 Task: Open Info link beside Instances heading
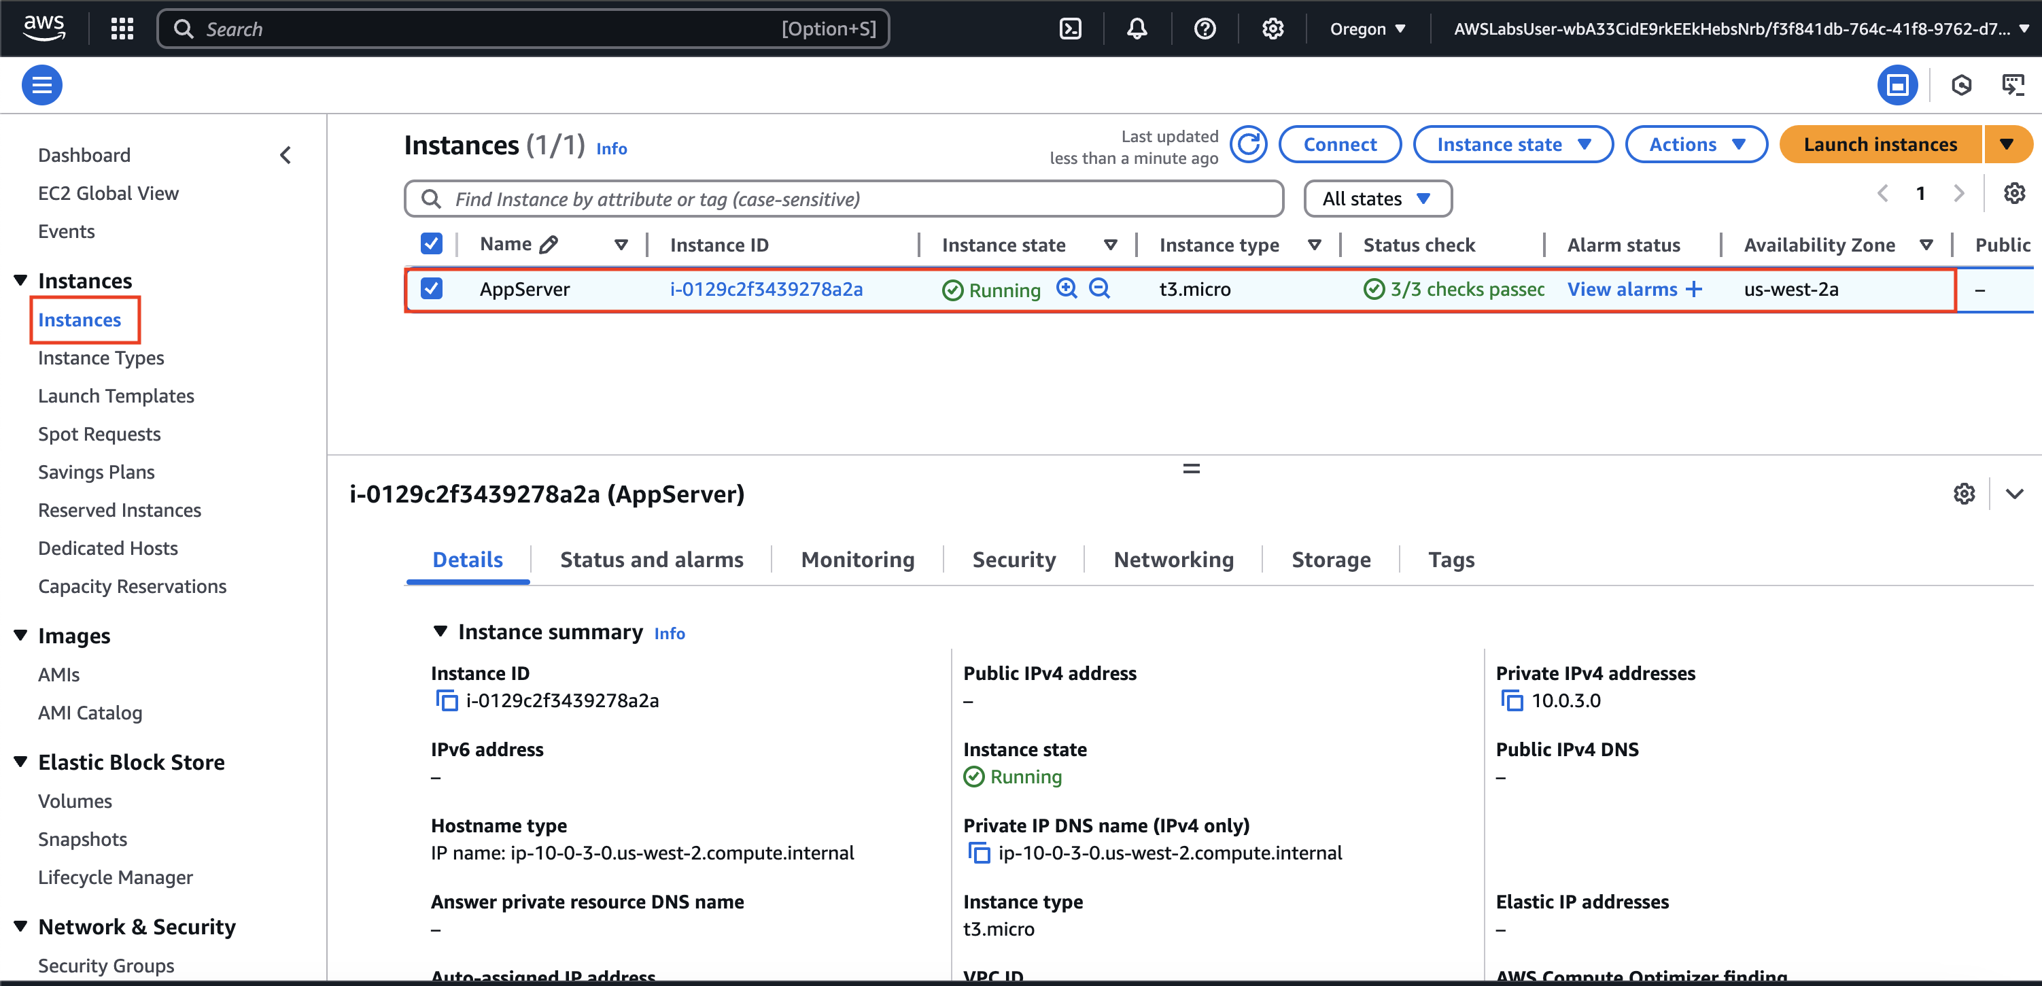click(611, 148)
